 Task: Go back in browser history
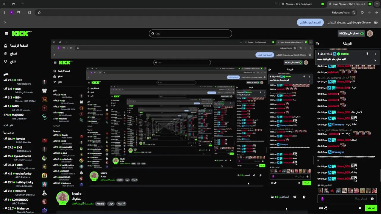click(x=377, y=12)
